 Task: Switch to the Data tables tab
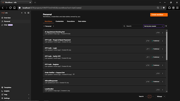point(82,21)
